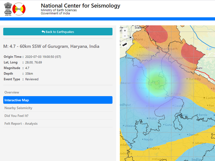
Task: Switch to Nearby Seismicity tab
Action: (x=18, y=108)
